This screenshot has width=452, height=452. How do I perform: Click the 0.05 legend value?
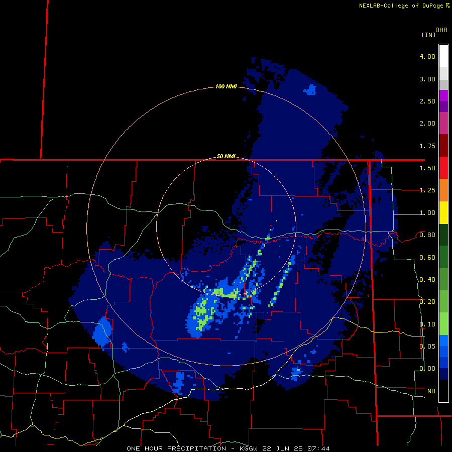[427, 346]
